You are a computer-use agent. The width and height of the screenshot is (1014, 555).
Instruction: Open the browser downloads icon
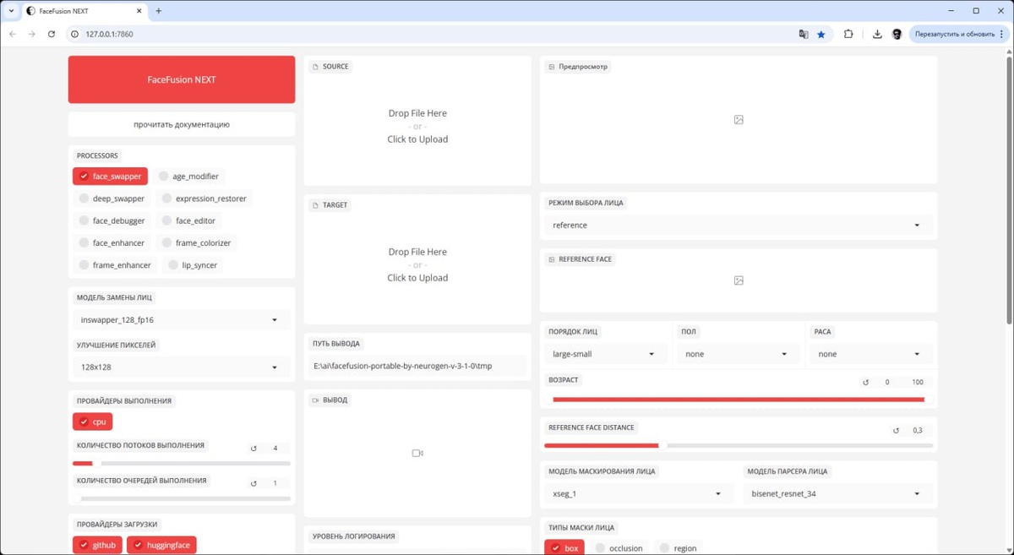pos(877,34)
